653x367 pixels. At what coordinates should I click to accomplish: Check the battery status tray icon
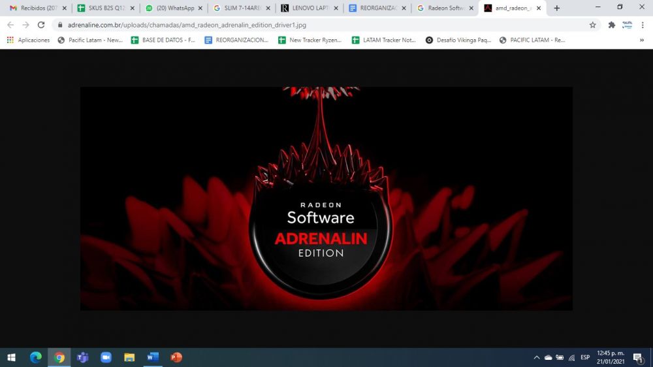point(560,357)
